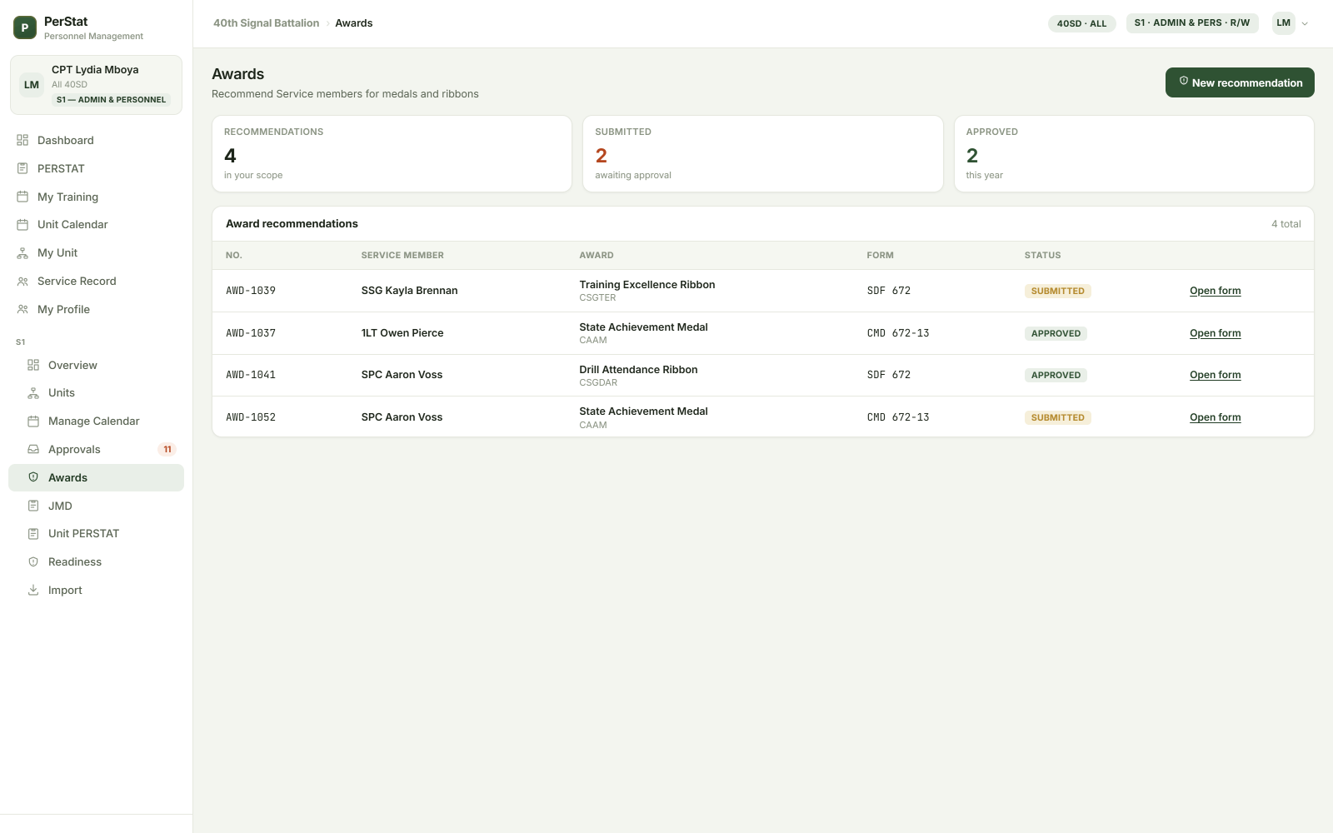Open Approvals with 11 pending badge

[x=96, y=449]
